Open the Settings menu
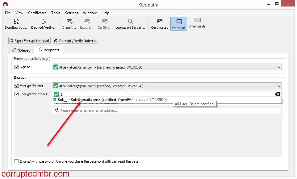297x179 pixels. (71, 13)
